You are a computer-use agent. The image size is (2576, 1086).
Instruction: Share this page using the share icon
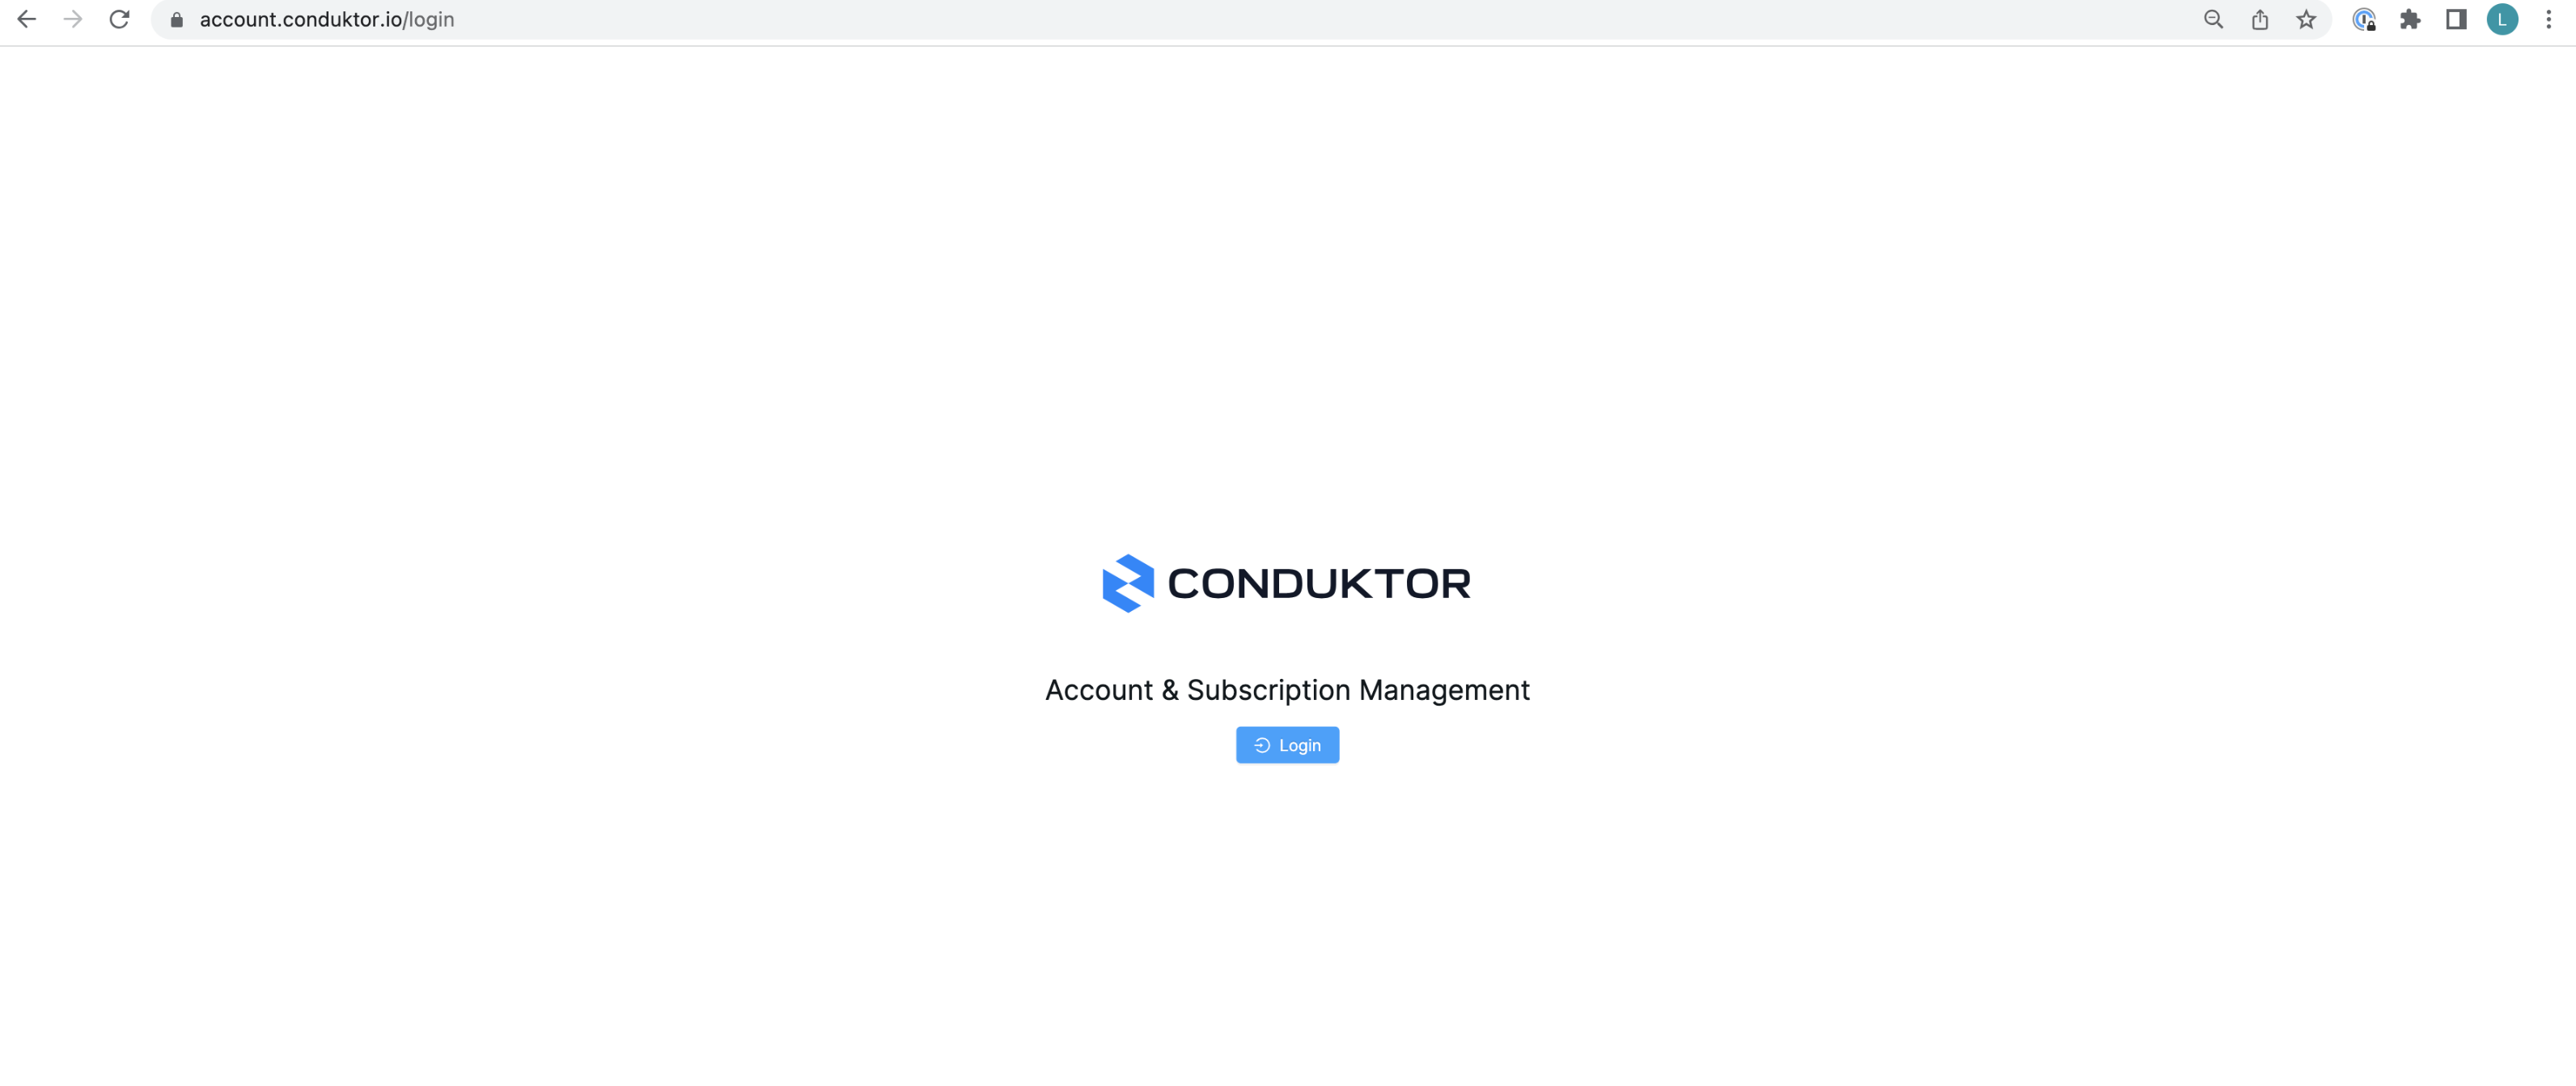pos(2260,19)
